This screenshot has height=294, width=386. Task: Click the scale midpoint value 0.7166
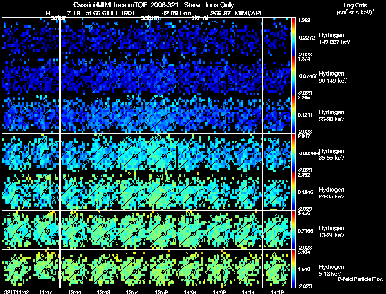point(305,231)
